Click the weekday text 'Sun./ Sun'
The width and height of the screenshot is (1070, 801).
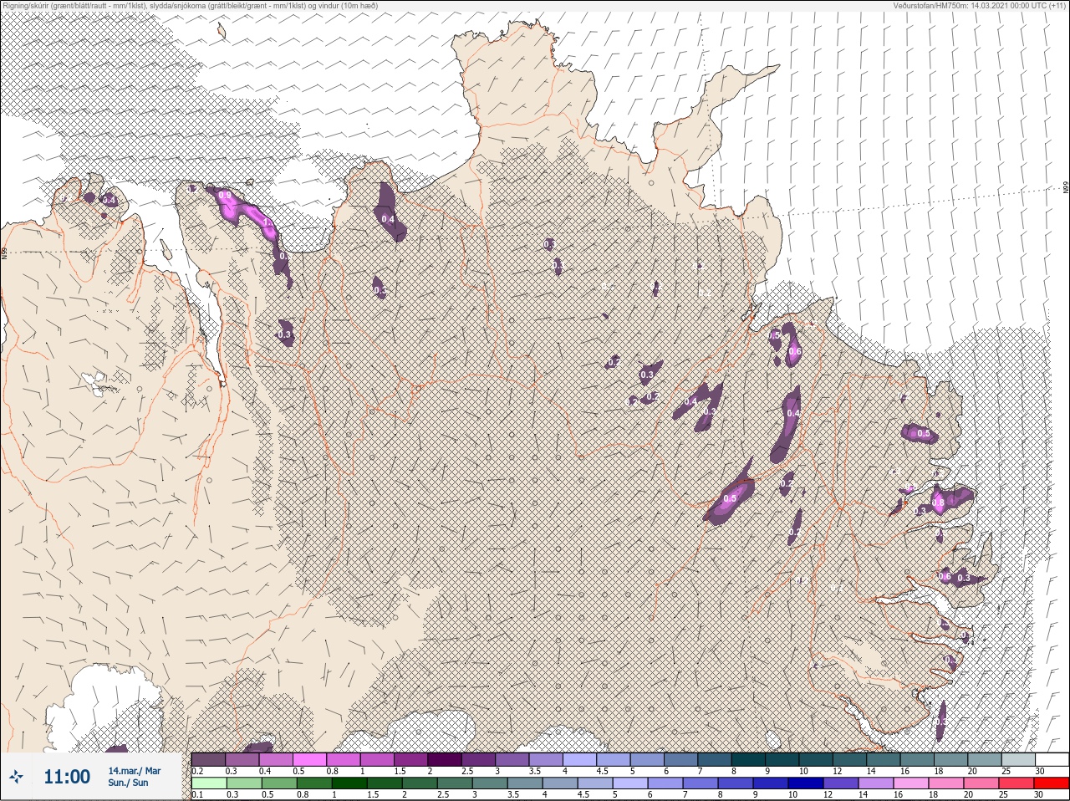(129, 783)
